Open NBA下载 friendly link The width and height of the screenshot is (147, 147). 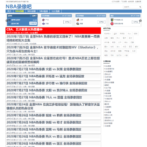107,88
